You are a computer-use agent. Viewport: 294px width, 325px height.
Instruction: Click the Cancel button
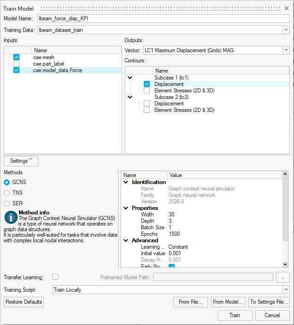pyautogui.click(x=272, y=315)
